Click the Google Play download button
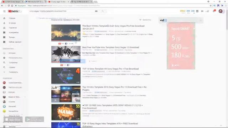This screenshot has height=128, width=228. click(35, 119)
